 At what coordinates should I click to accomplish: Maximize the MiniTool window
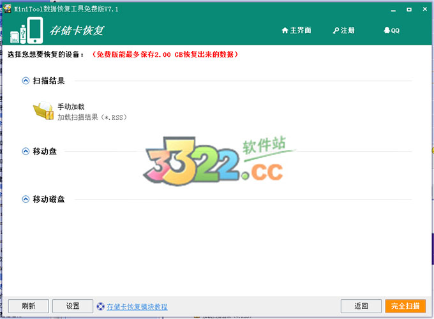tap(409, 10)
